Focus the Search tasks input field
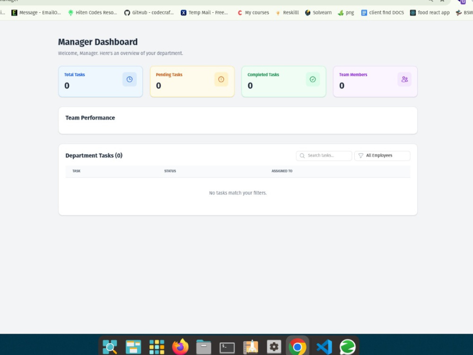This screenshot has height=355, width=473. tap(324, 156)
